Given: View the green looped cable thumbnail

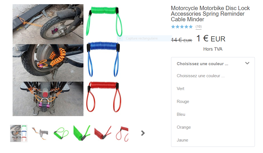Looking at the screenshot, I should coord(61,133).
